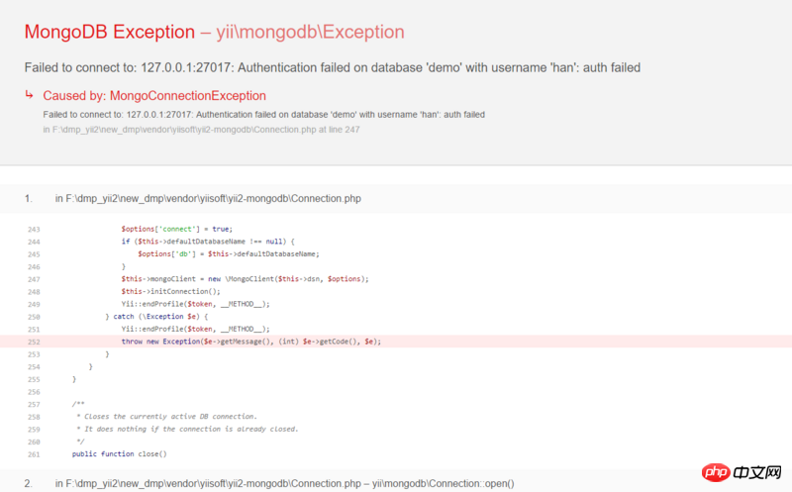Click code line 250 'catch (\Exception $e)'
Image resolution: width=792 pixels, height=492 pixels.
156,317
